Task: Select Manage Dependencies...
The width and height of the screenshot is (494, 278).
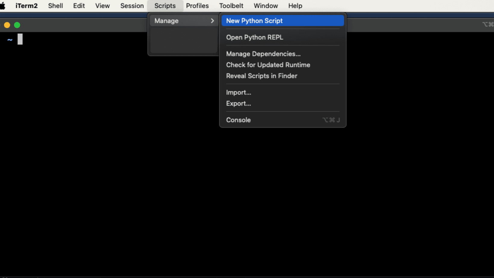Action: click(x=283, y=54)
